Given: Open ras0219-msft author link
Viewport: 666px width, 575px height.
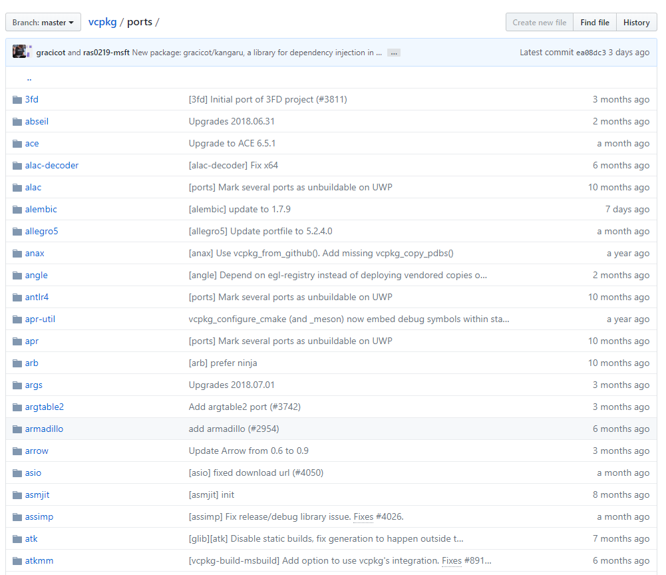Looking at the screenshot, I should (x=106, y=53).
